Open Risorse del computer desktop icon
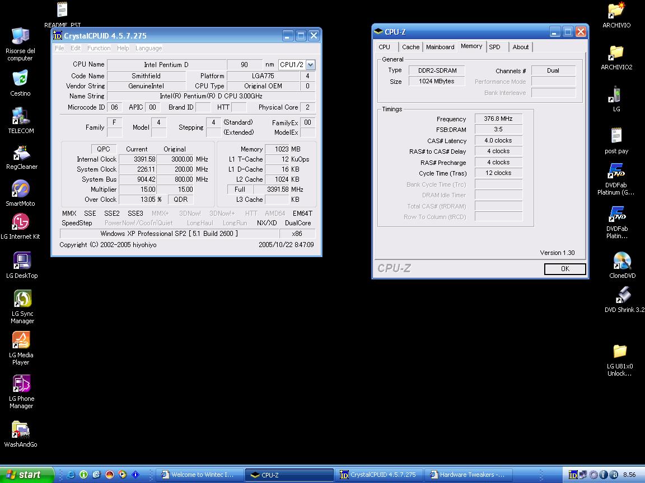The image size is (645, 483). tap(20, 36)
